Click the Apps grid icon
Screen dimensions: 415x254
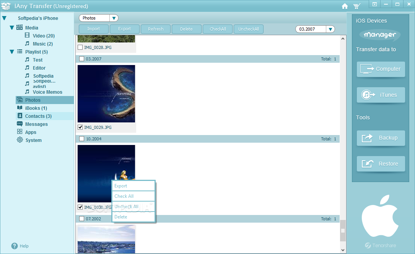[x=20, y=132]
